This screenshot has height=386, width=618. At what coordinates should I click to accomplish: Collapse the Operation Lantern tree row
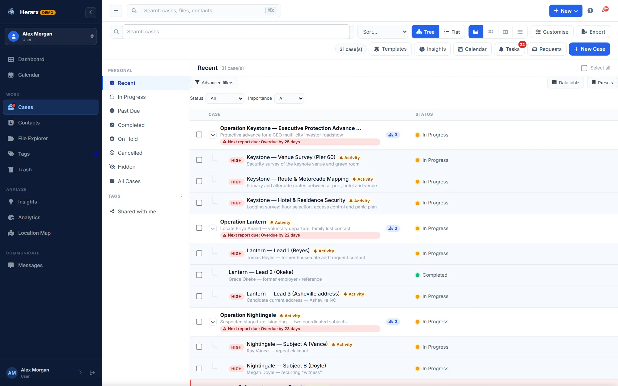pyautogui.click(x=213, y=229)
